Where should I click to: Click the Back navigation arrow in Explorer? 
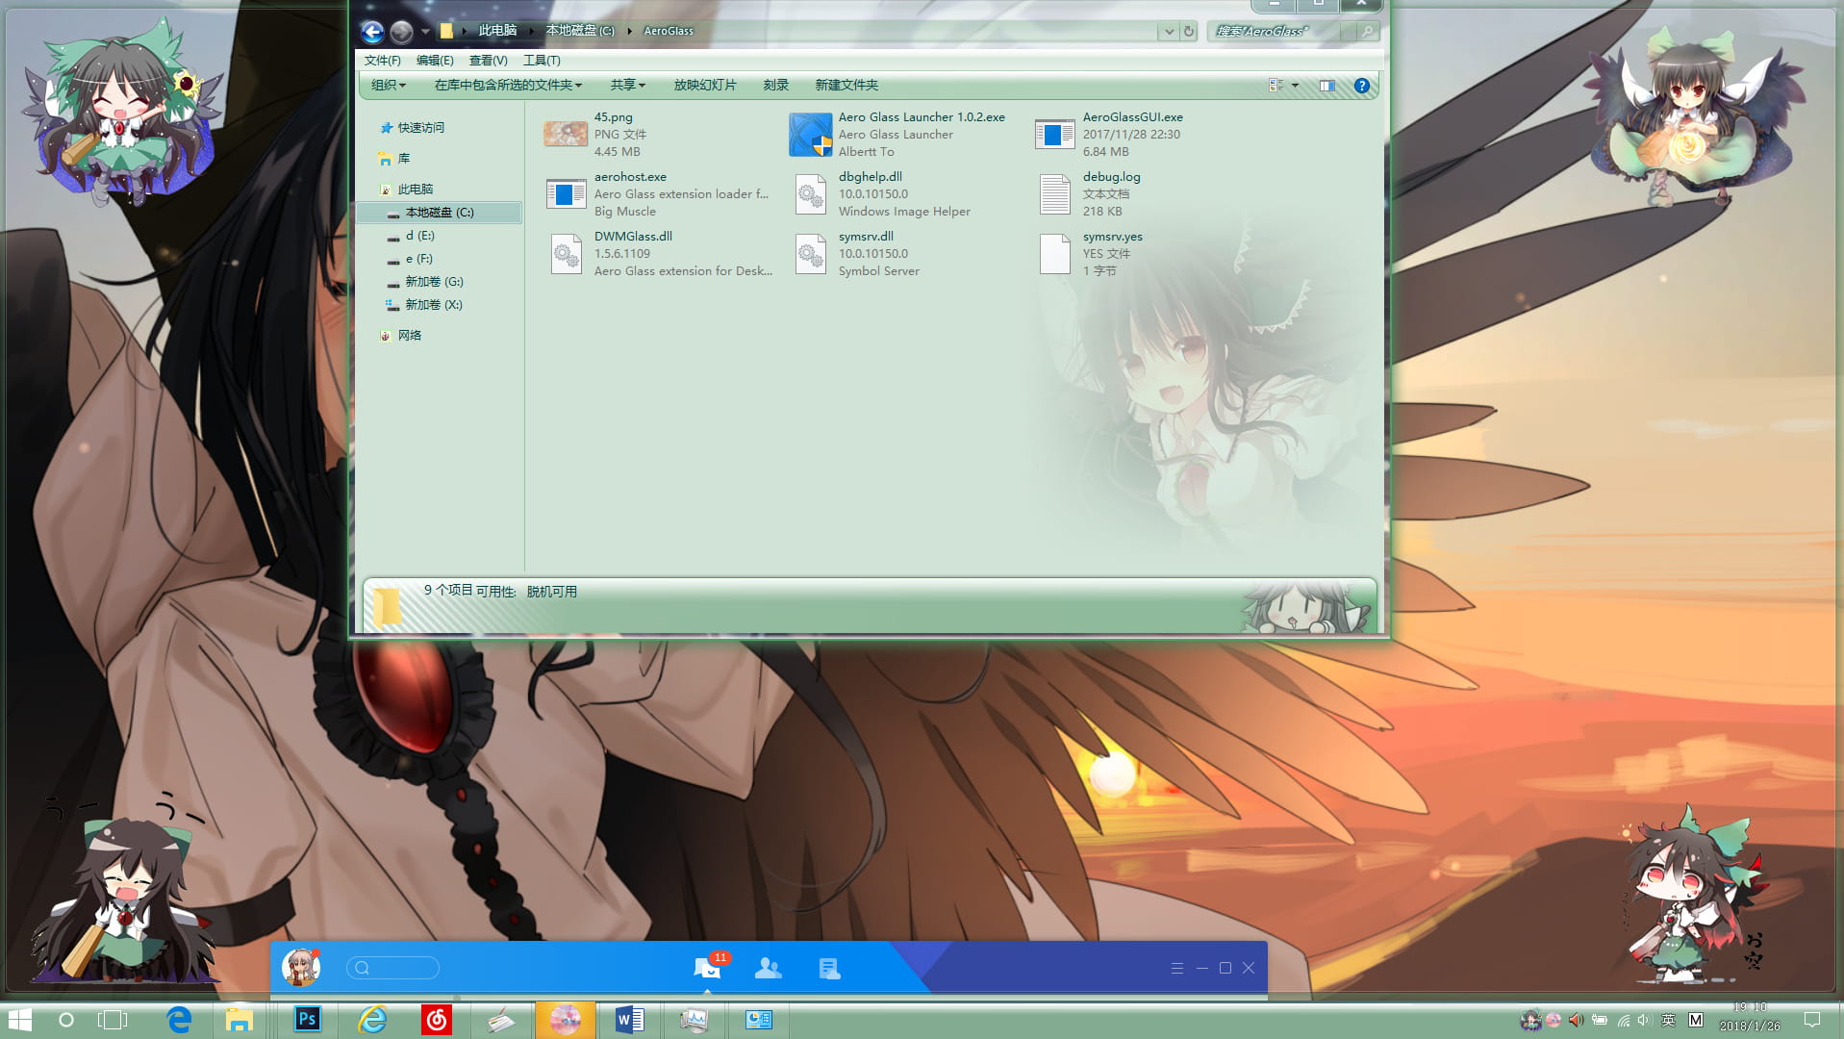click(x=372, y=32)
